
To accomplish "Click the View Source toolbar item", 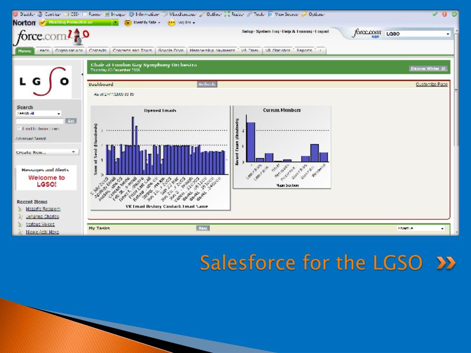I will coord(283,14).
